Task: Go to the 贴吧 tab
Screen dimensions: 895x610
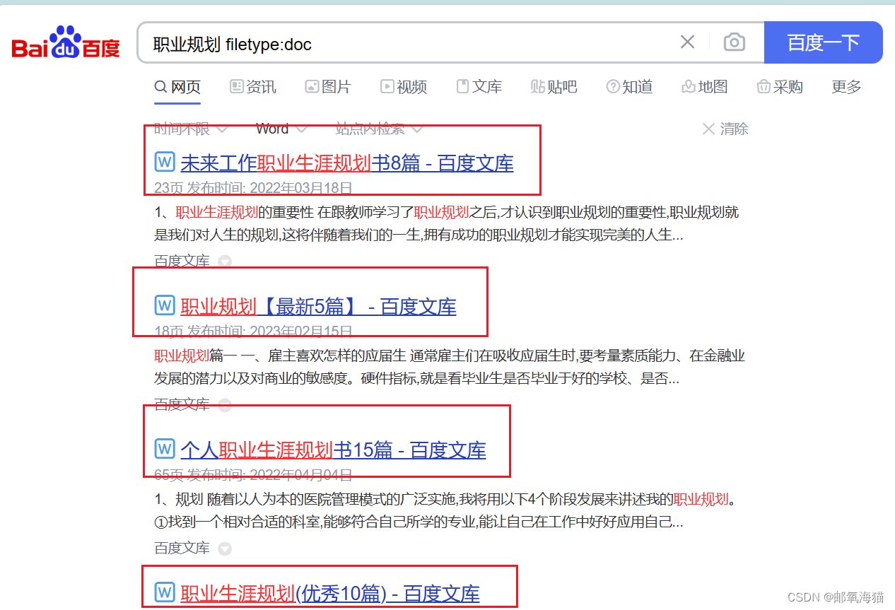Action: [x=554, y=87]
